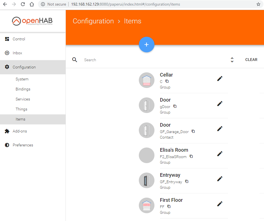
Task: Copy the GF_Entryway item name
Action: (187, 181)
